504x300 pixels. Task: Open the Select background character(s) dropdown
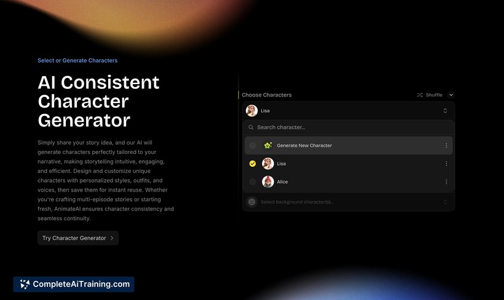tap(348, 202)
